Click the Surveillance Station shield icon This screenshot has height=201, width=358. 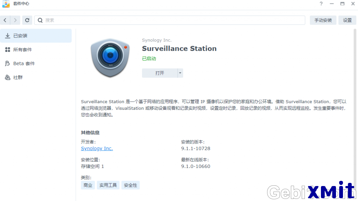tap(110, 58)
